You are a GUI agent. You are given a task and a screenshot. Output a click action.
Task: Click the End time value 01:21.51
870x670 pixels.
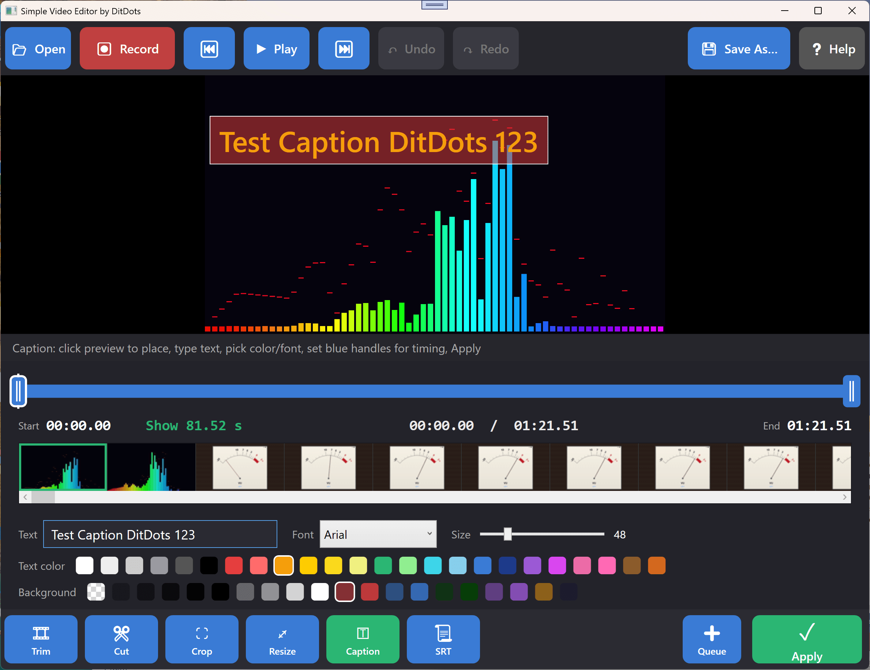click(819, 425)
